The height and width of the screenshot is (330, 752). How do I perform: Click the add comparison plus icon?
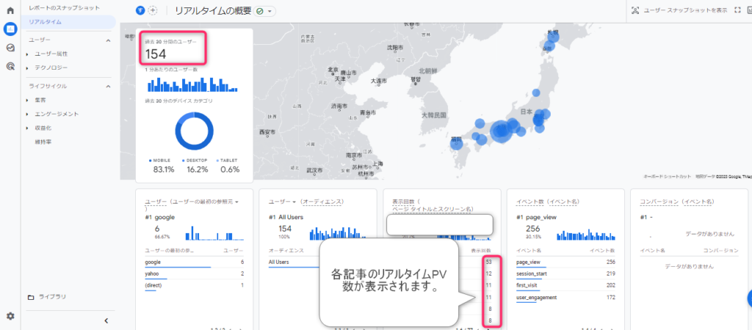coord(153,11)
